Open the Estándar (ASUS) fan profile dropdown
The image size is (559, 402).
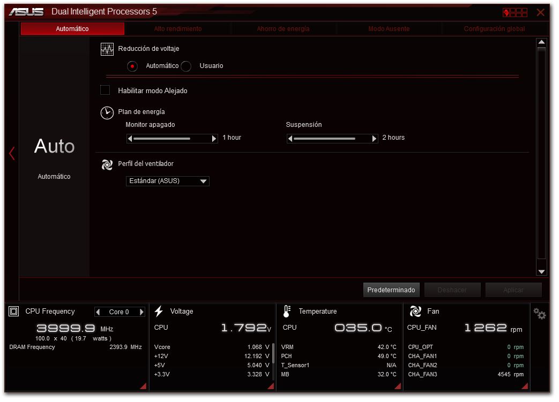[x=168, y=181]
